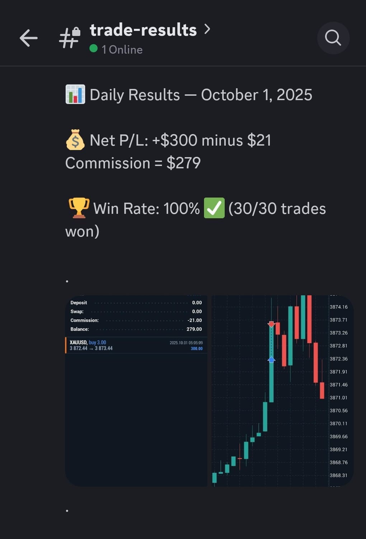Tap the locked channel hash icon

pos(70,38)
